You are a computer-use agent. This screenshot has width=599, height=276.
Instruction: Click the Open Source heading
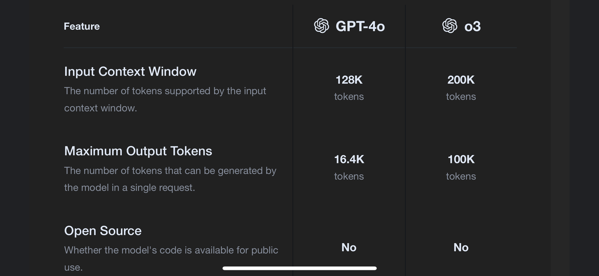point(102,231)
